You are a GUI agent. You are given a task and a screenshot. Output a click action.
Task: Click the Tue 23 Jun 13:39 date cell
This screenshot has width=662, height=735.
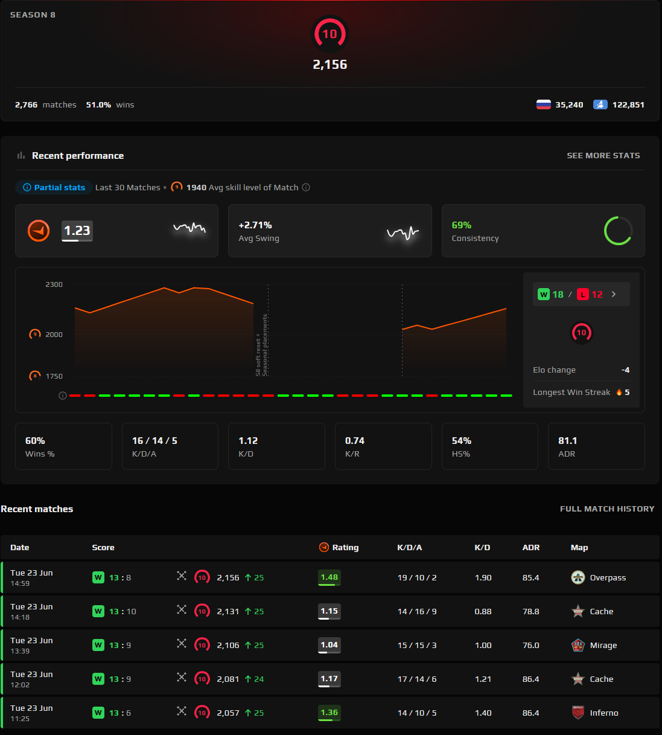coord(31,645)
